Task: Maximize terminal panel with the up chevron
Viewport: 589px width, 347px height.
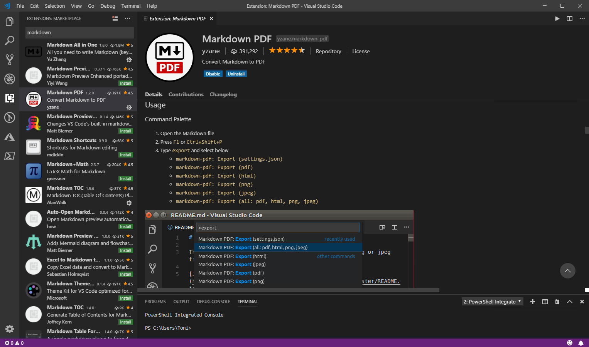Action: 569,302
